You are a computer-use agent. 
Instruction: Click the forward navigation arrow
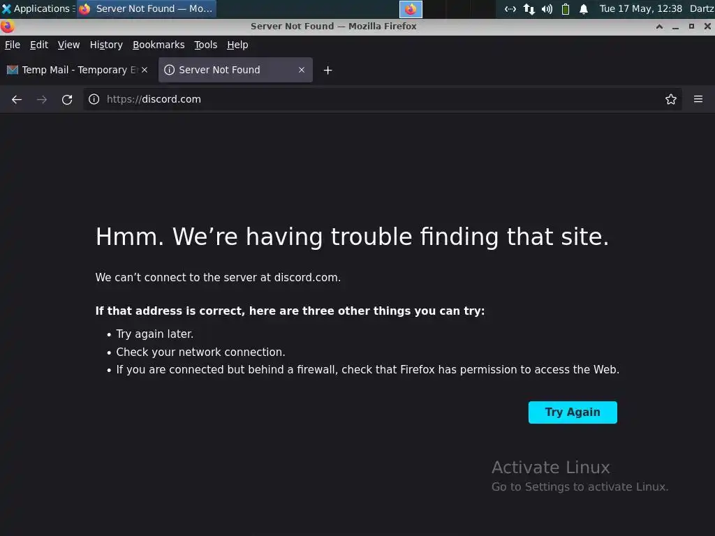coord(42,99)
